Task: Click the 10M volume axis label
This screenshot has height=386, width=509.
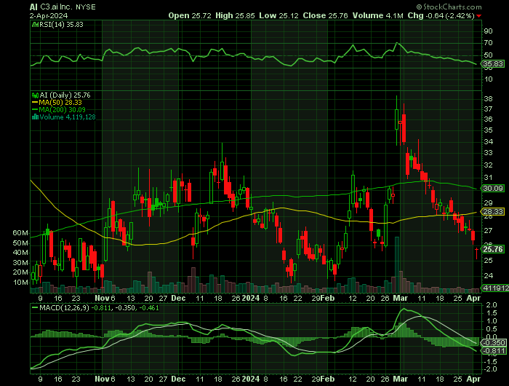Action: point(20,283)
